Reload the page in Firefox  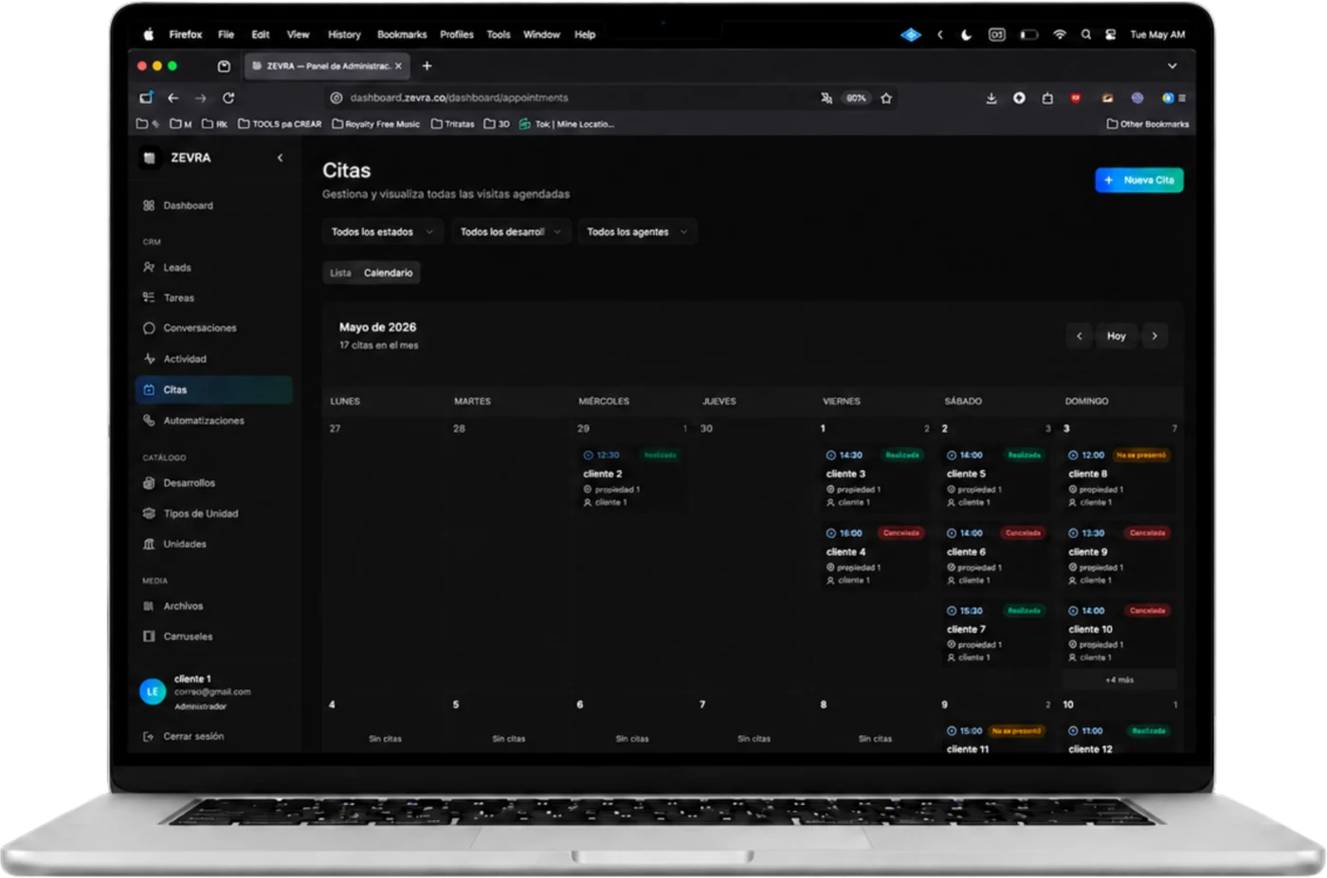tap(228, 98)
